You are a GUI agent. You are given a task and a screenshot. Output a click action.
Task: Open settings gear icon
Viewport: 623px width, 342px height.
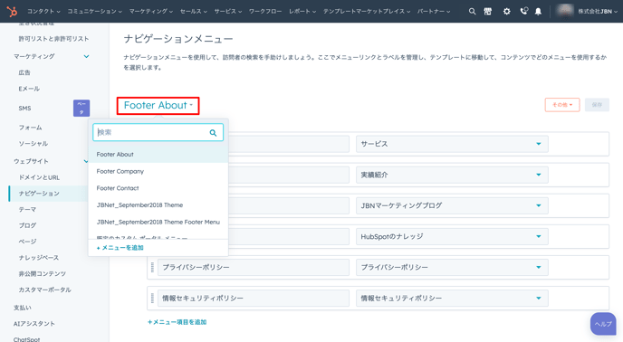[x=506, y=11]
